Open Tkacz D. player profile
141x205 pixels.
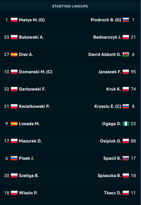(113, 193)
